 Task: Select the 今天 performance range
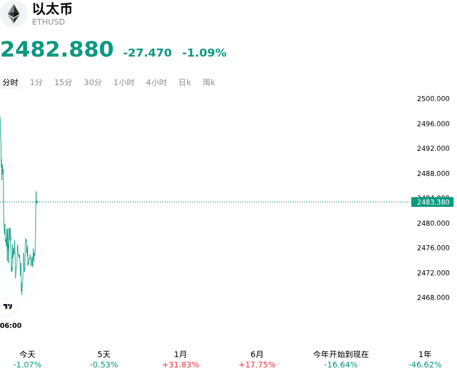point(27,359)
